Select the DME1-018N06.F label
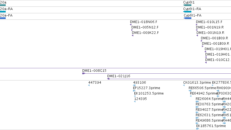 click(144, 22)
